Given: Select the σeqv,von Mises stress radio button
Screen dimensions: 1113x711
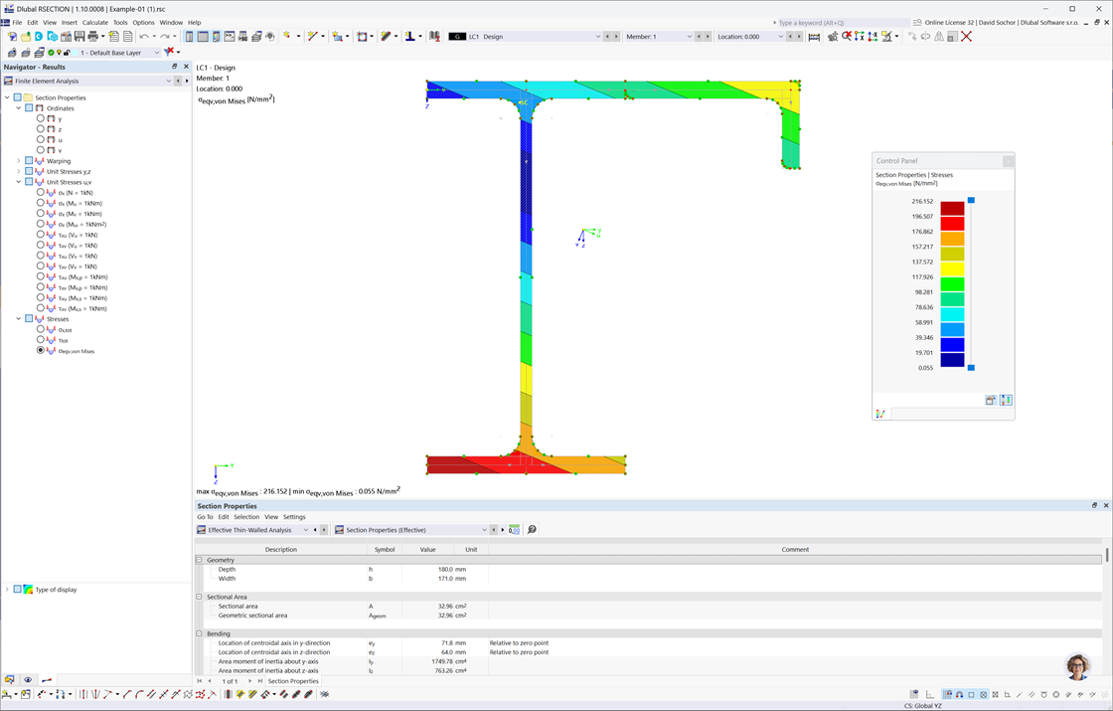Looking at the screenshot, I should (x=41, y=350).
